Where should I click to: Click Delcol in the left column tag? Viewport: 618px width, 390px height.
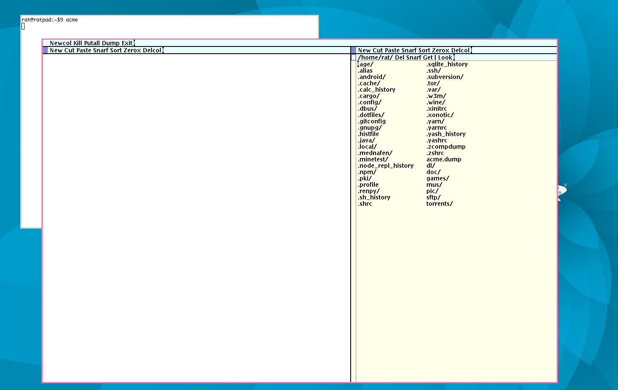coord(152,50)
